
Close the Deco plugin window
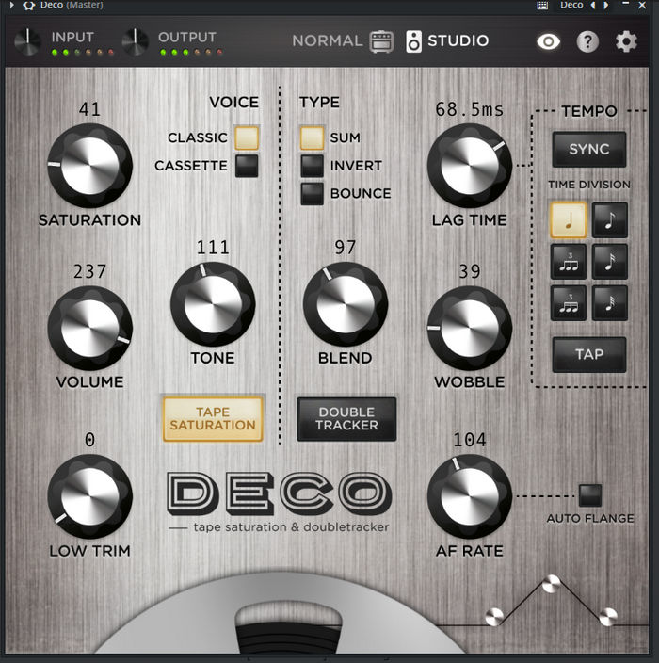coord(642,5)
